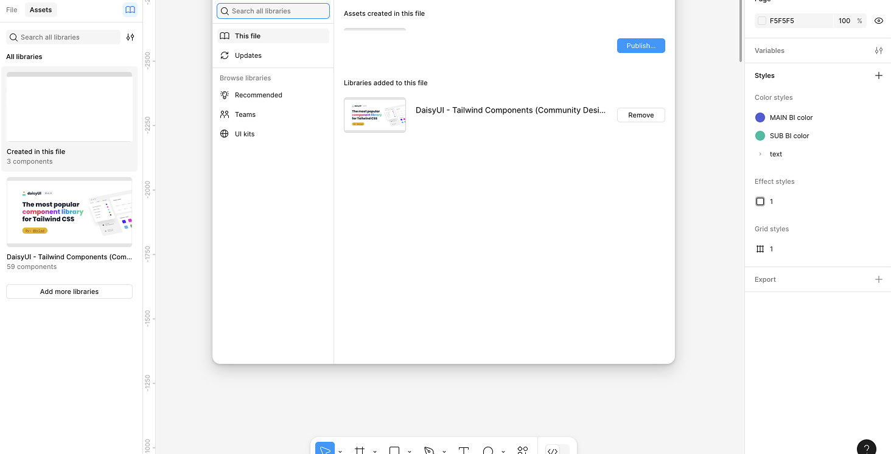The height and width of the screenshot is (454, 891).
Task: Click the effect style 1 icon
Action: [760, 201]
